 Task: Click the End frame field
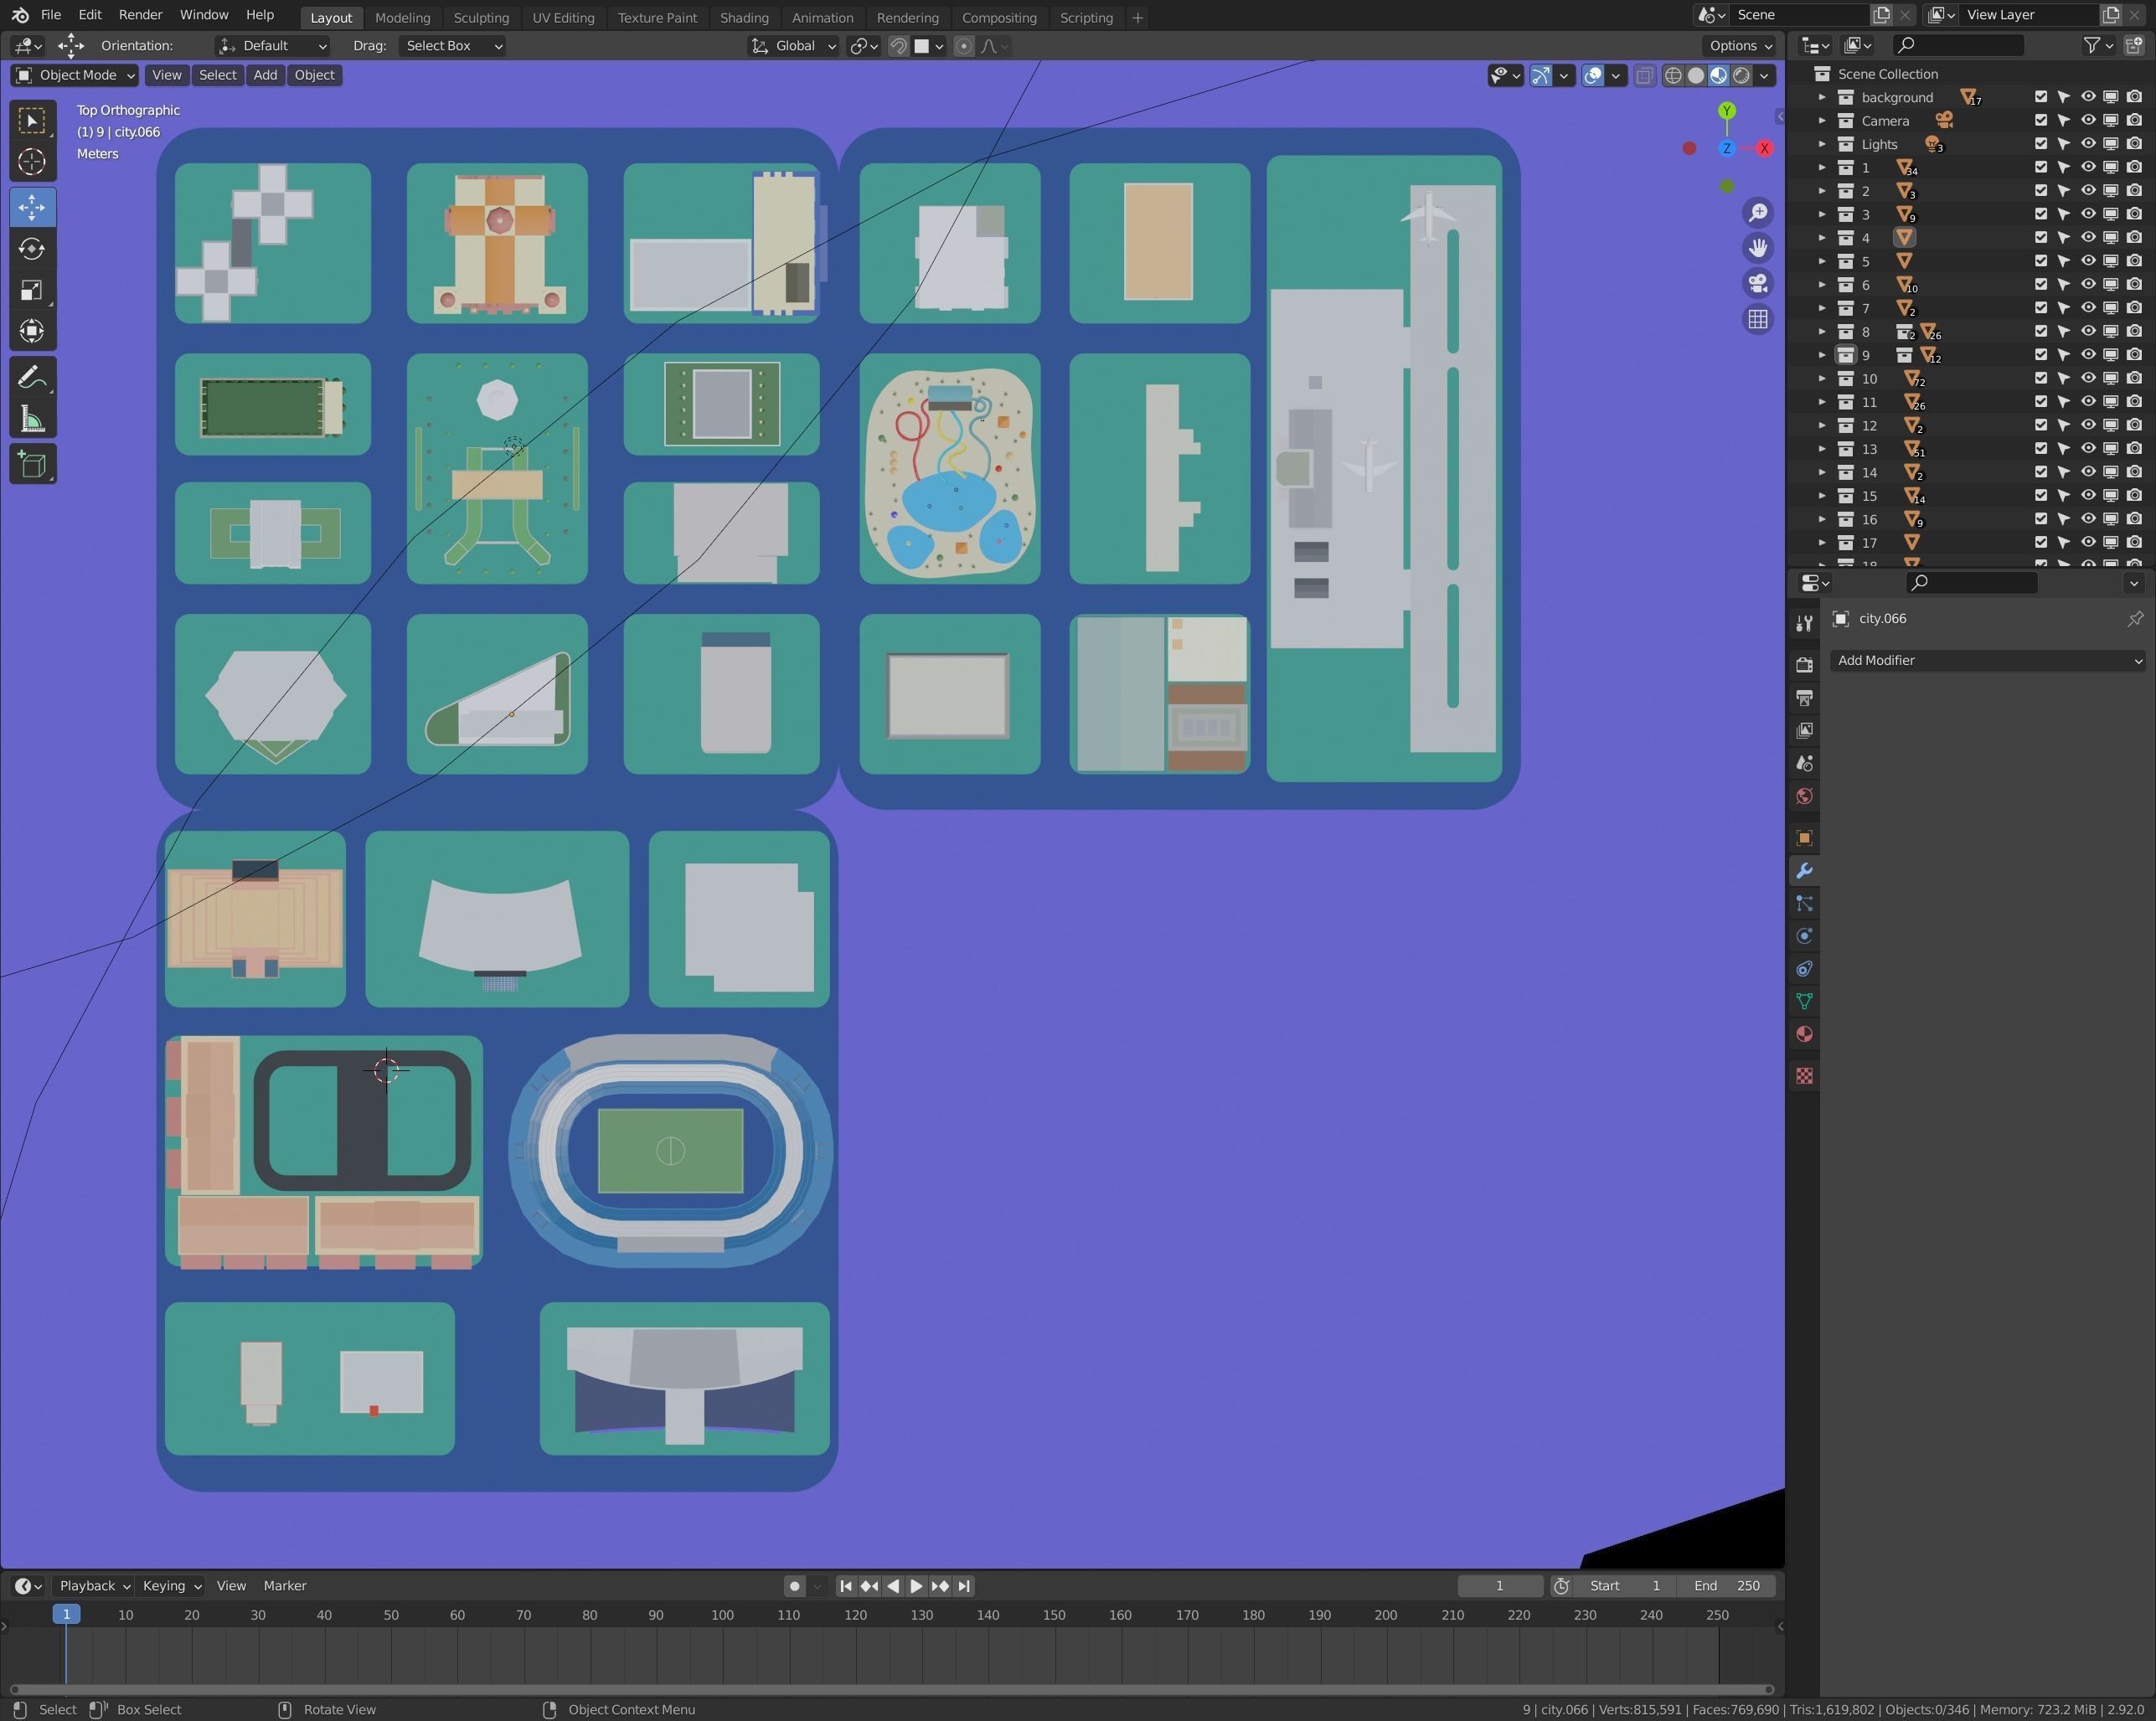point(1727,1586)
